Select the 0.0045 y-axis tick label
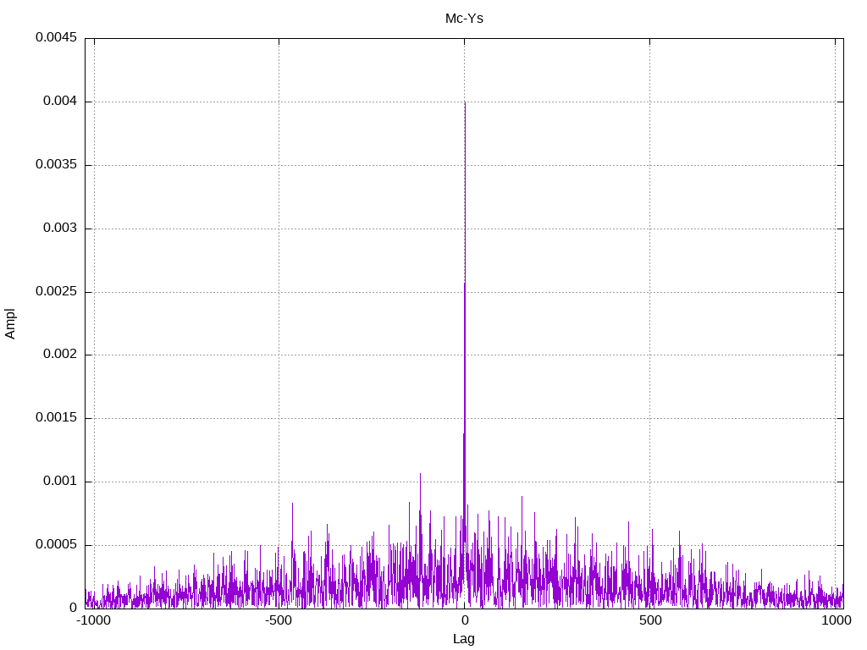 coord(56,38)
